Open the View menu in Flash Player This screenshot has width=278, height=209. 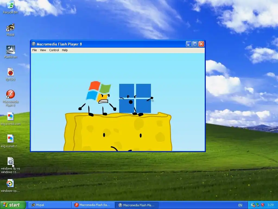click(43, 50)
